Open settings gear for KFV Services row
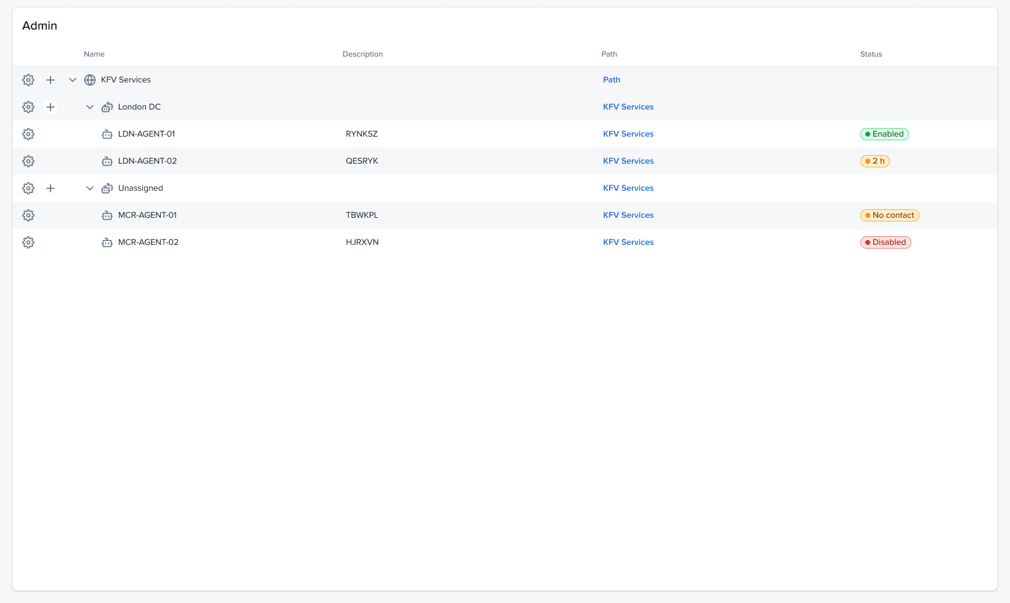Viewport: 1010px width, 603px height. 28,80
